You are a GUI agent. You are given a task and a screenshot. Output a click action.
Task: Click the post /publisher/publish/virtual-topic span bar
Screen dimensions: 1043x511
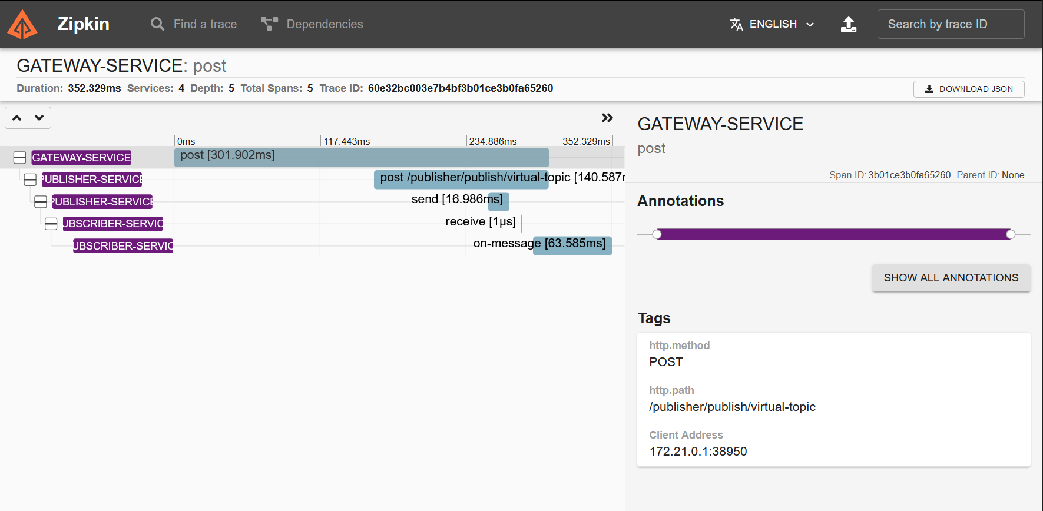461,179
